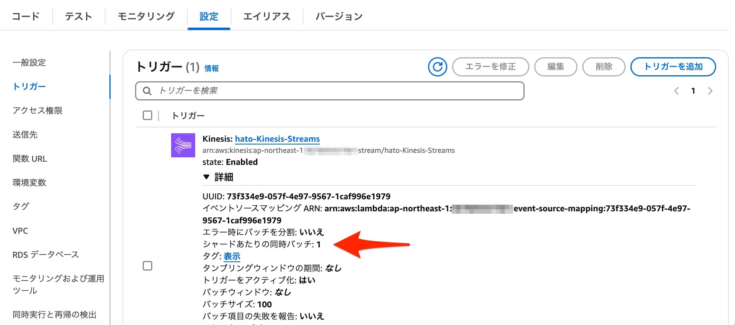The image size is (735, 325).
Task: Switch to the バージョン tab
Action: [339, 16]
